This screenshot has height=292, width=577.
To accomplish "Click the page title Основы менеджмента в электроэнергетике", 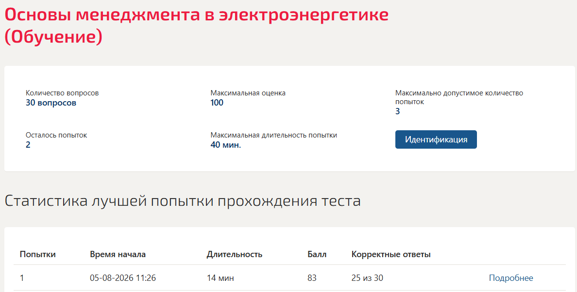I will 196,15.
